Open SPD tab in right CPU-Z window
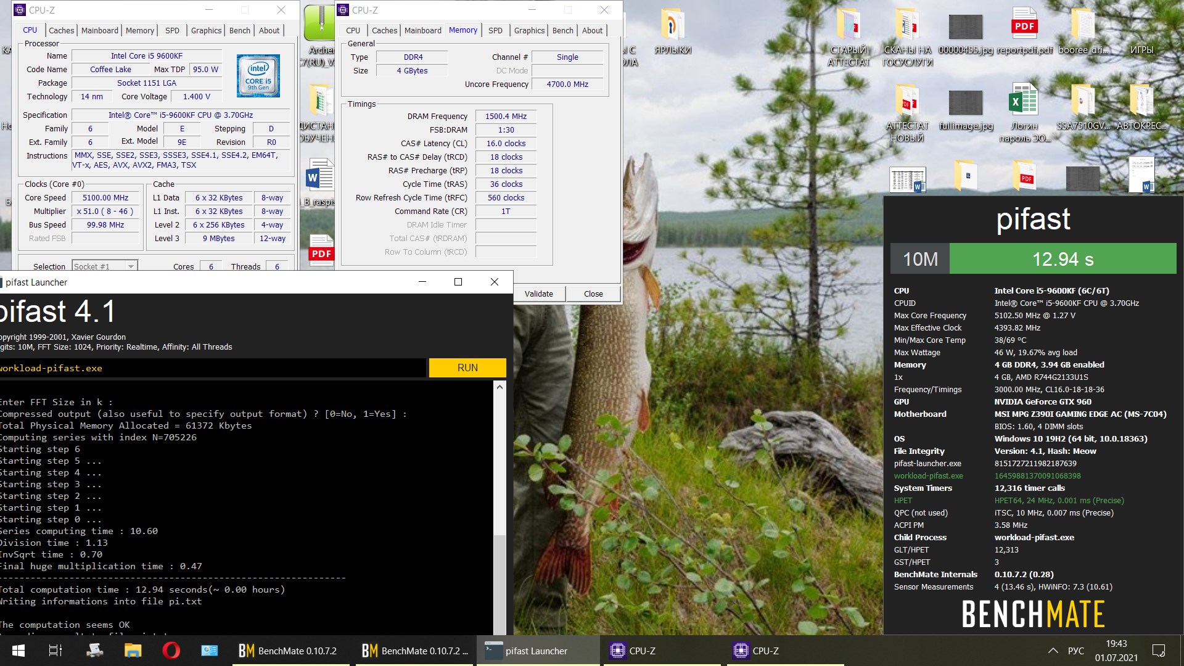This screenshot has width=1184, height=666. [495, 30]
